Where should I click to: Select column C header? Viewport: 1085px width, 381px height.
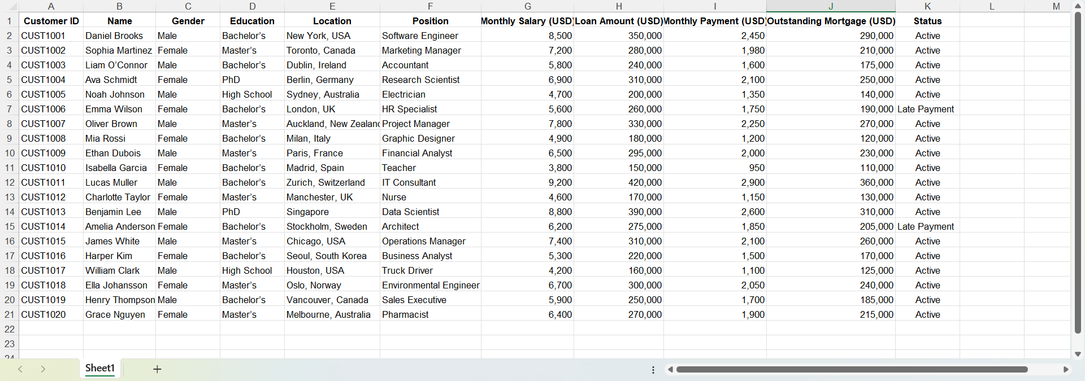click(188, 6)
